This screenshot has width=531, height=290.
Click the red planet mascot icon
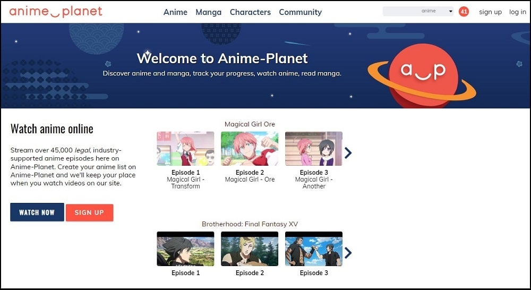[423, 75]
